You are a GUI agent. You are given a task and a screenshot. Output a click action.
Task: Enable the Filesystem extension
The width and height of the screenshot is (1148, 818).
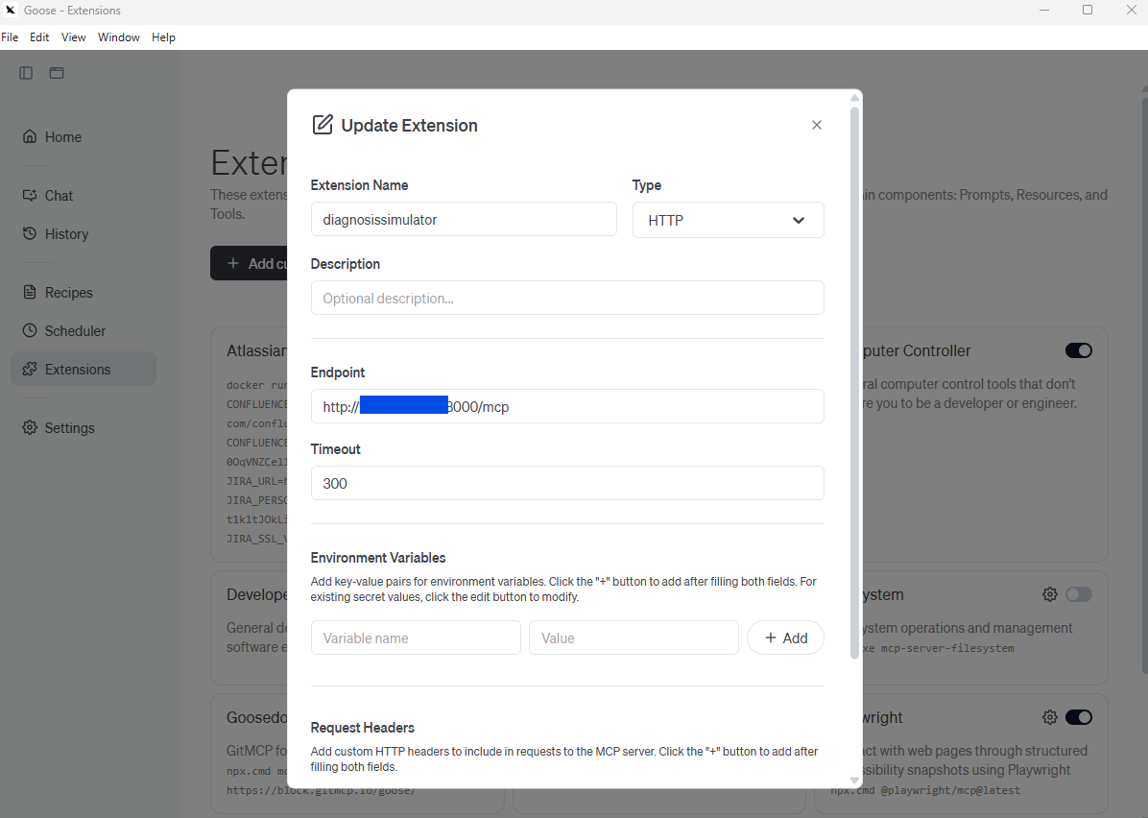tap(1078, 593)
